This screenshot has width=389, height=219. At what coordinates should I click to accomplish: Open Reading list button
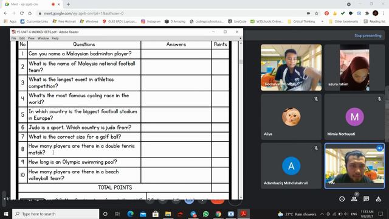coord(374,22)
